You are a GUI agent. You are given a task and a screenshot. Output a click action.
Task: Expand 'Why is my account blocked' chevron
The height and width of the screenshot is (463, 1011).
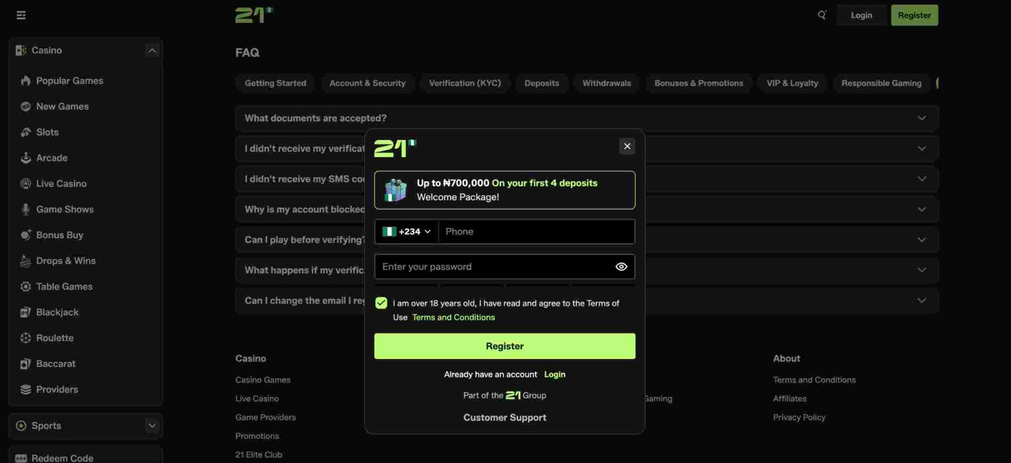click(922, 210)
